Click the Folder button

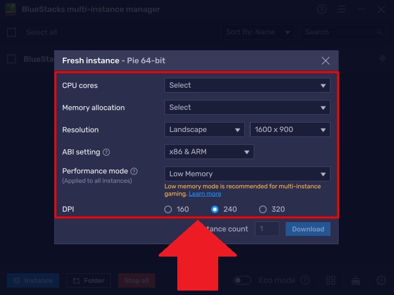click(88, 280)
